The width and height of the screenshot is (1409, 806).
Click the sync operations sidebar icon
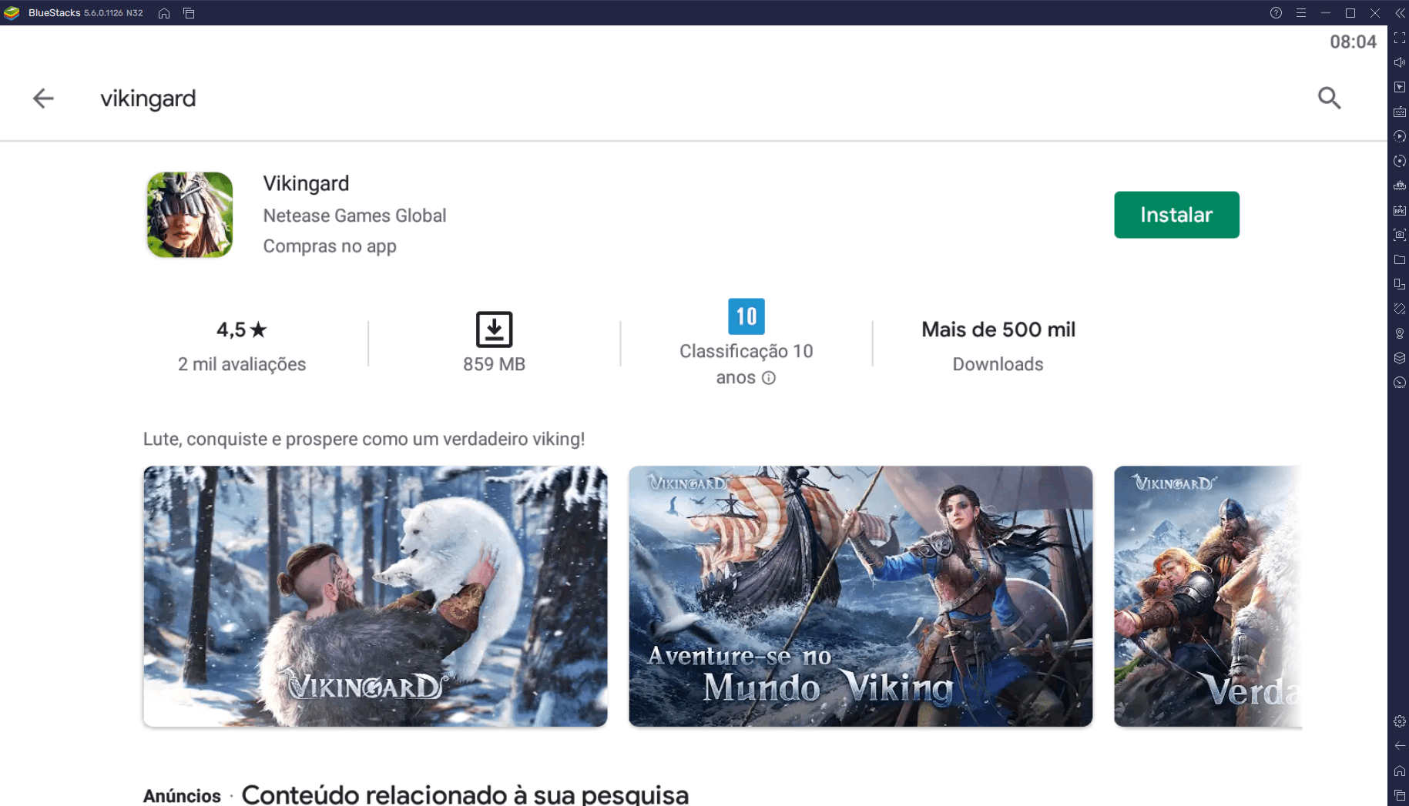point(1400,161)
